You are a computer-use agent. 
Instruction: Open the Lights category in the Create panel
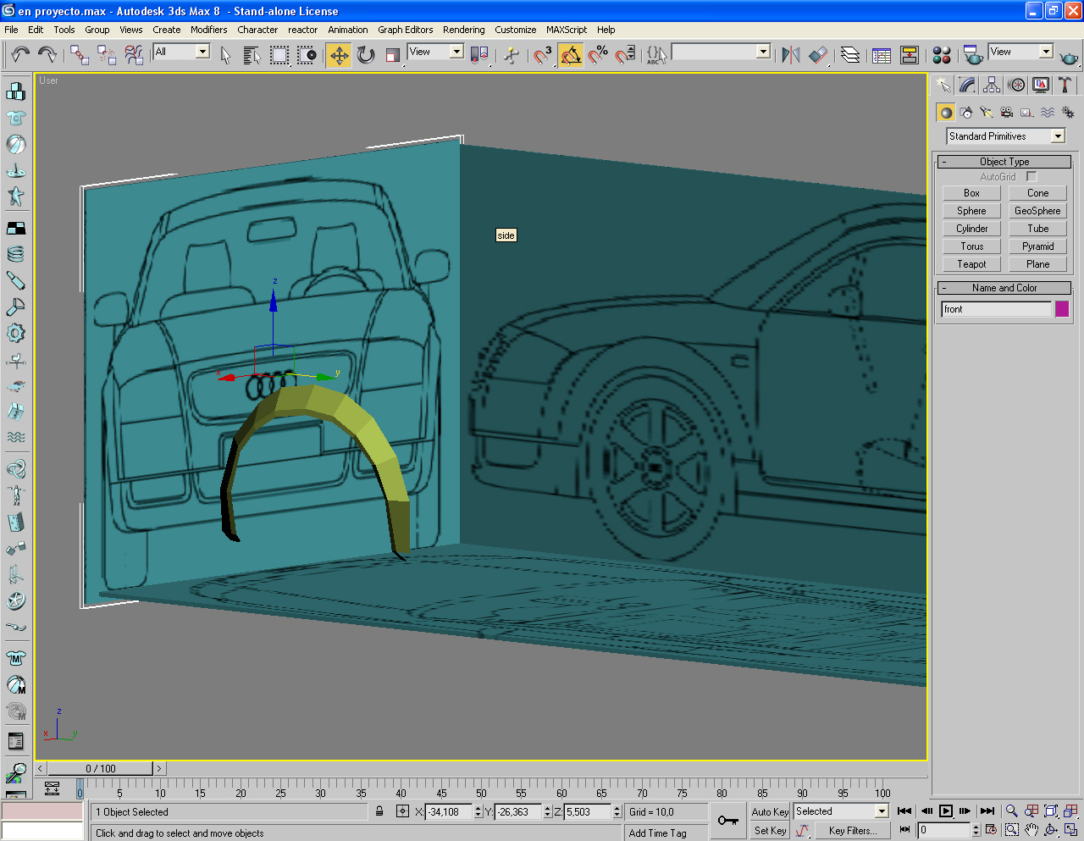tap(987, 112)
